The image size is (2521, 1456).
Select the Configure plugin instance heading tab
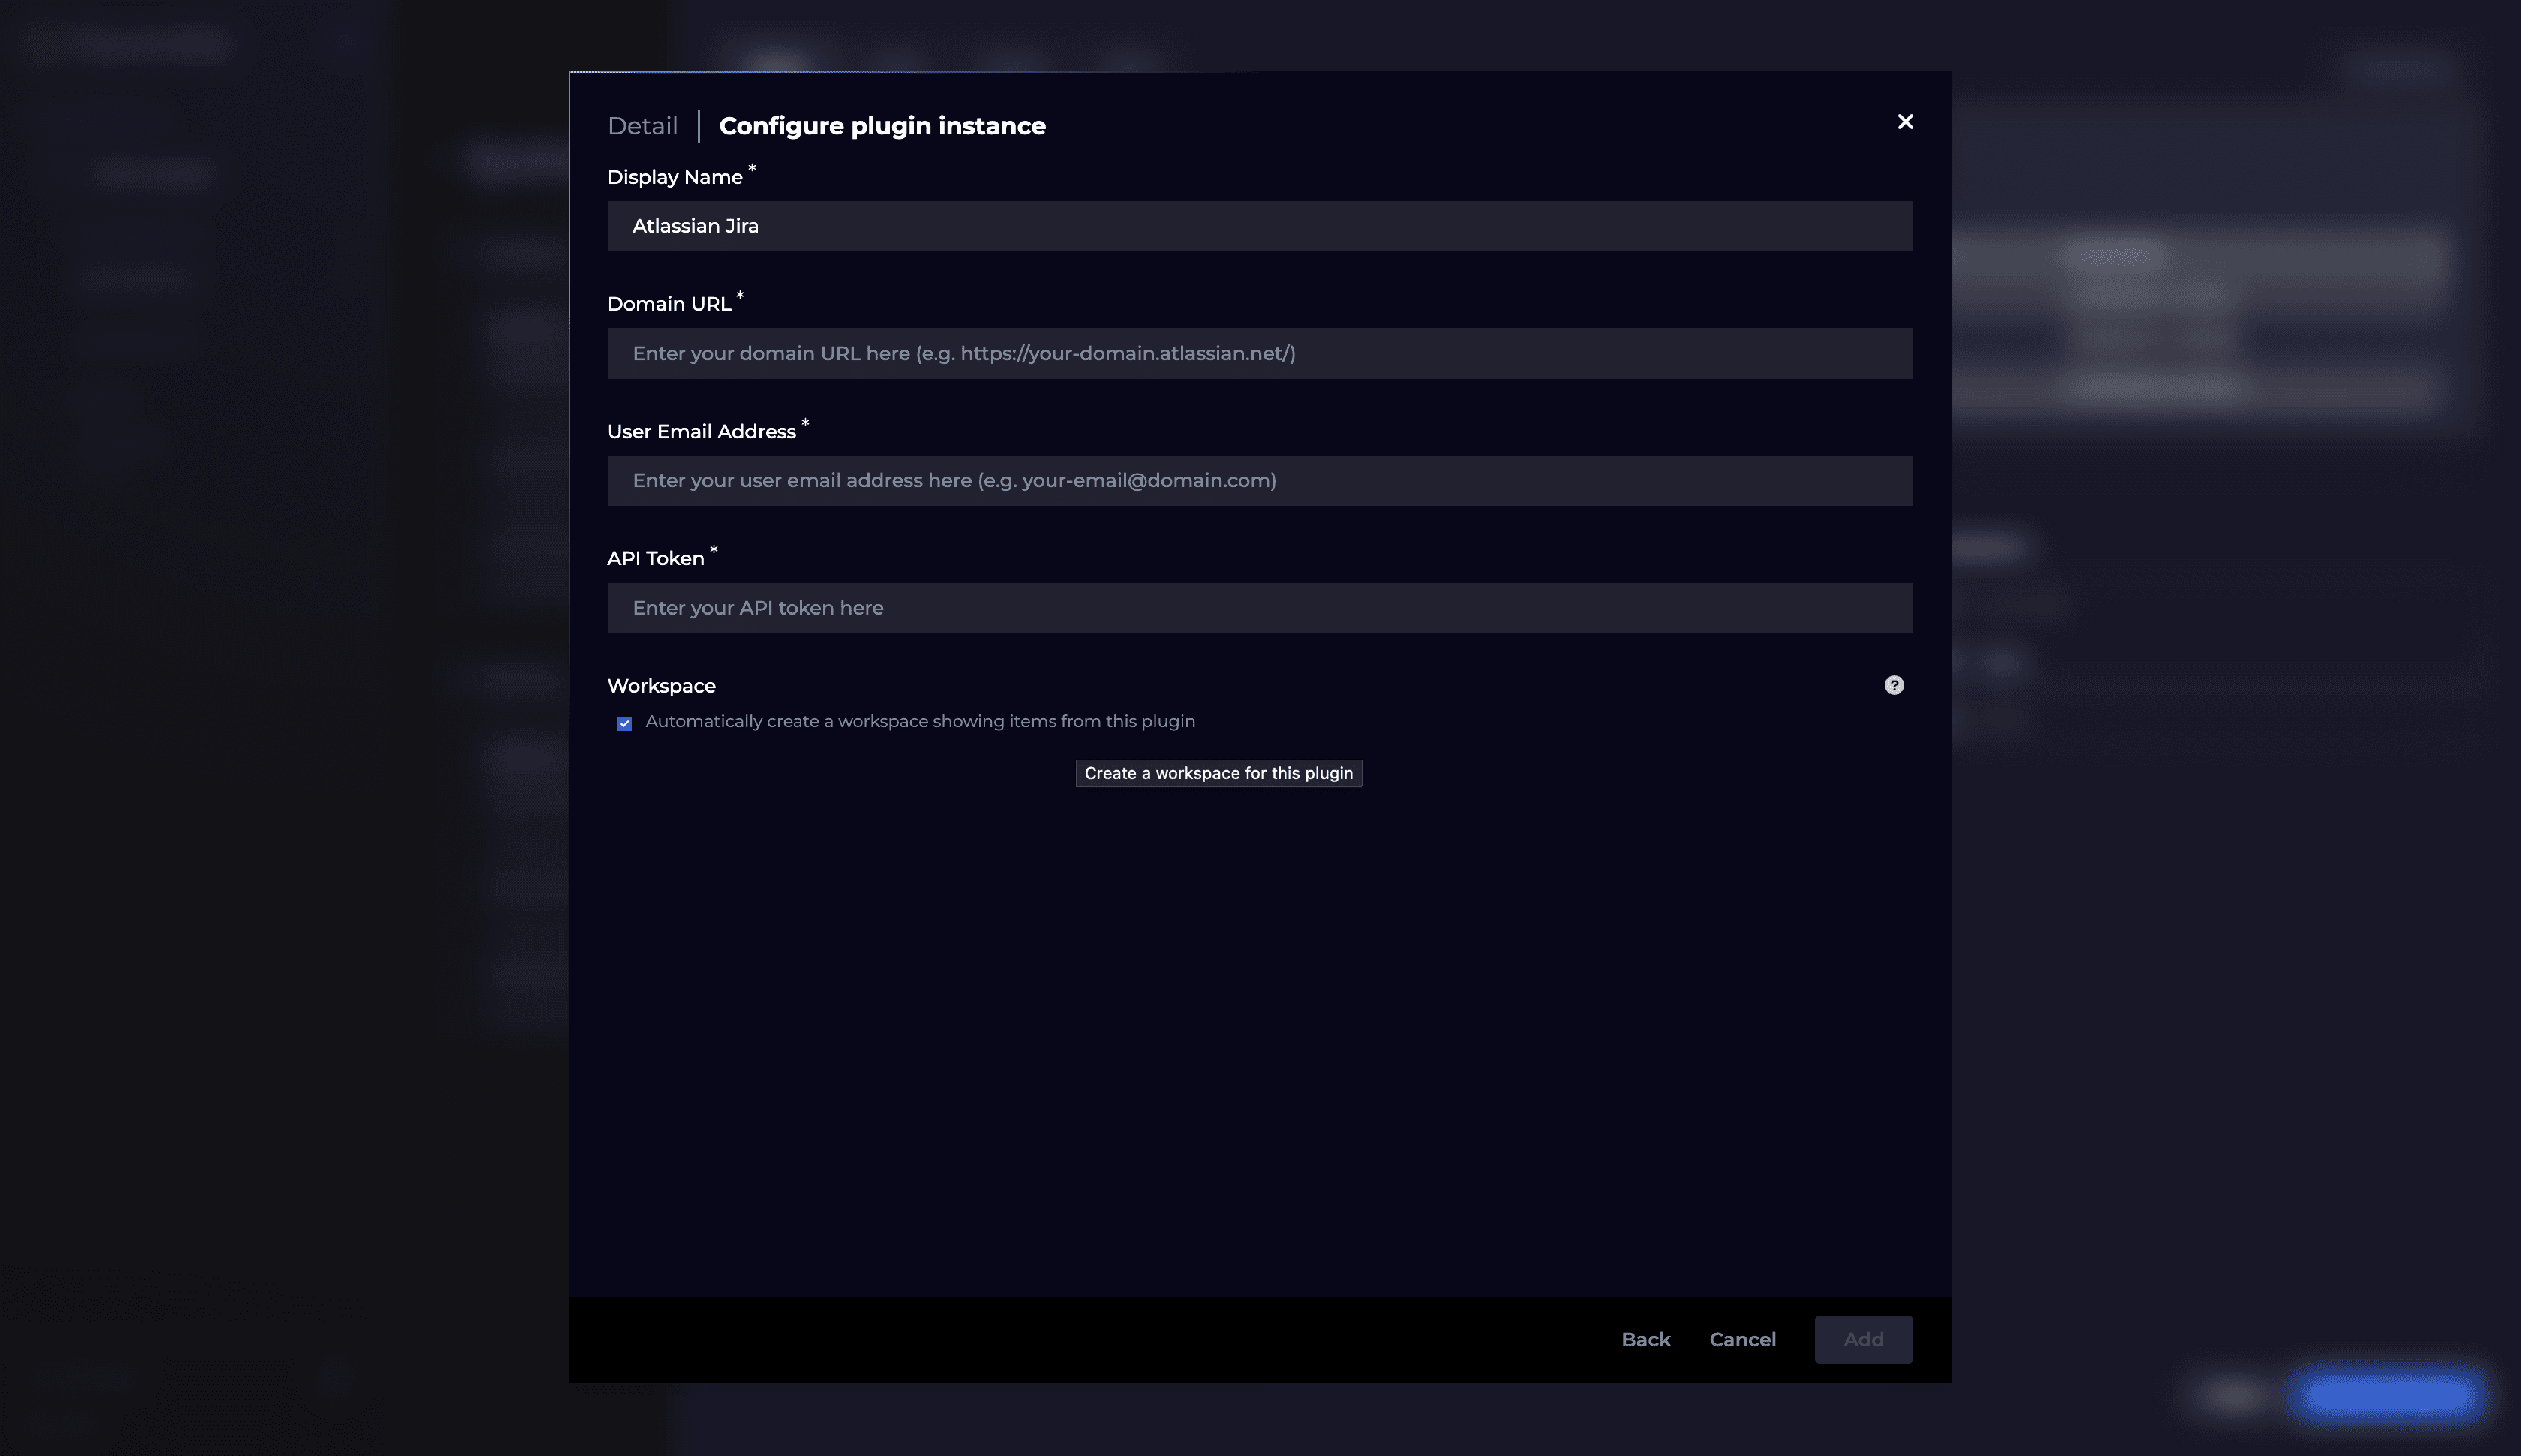(x=882, y=126)
